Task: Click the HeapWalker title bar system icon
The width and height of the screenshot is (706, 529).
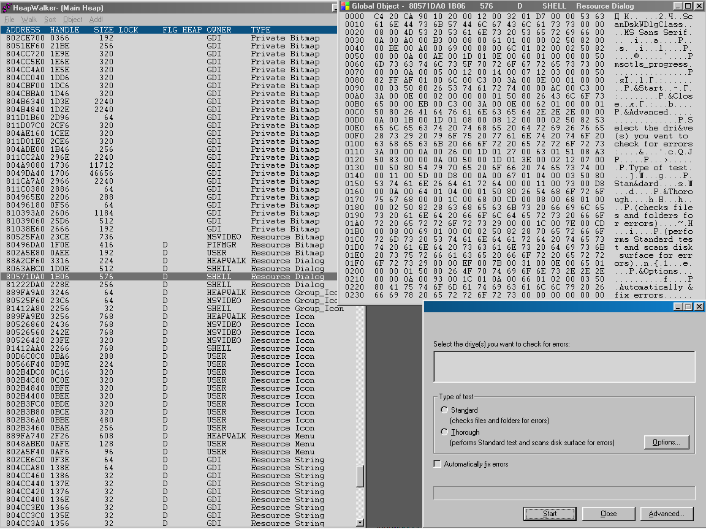Action: click(7, 8)
